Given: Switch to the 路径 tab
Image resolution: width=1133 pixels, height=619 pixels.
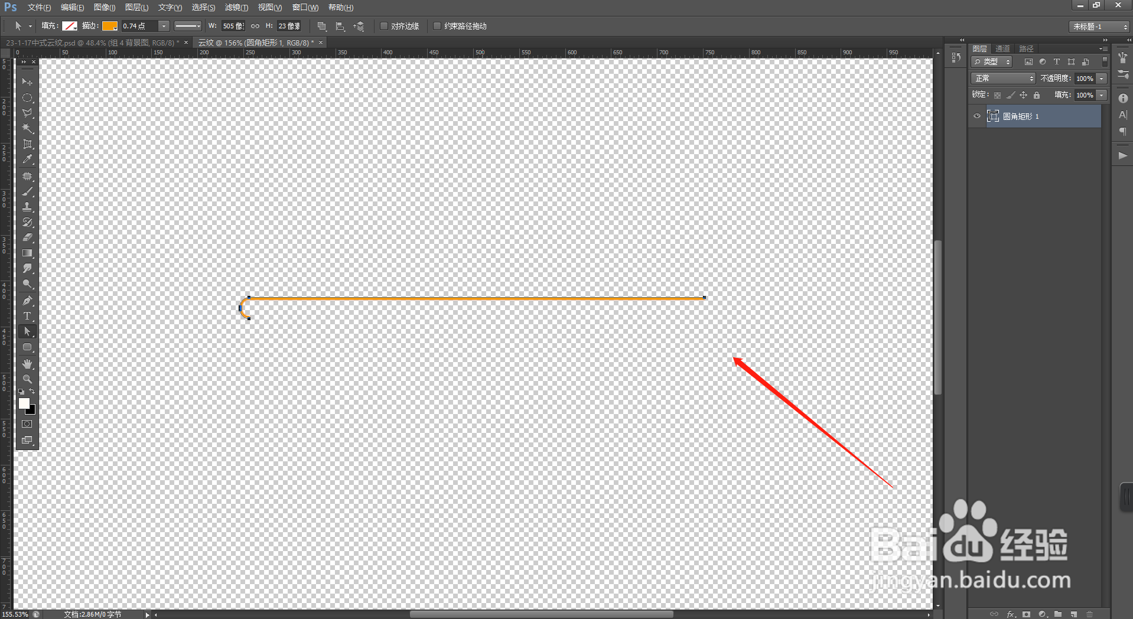Looking at the screenshot, I should (1026, 48).
